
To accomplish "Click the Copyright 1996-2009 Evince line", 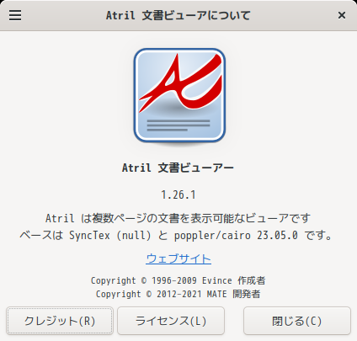I will [178, 280].
